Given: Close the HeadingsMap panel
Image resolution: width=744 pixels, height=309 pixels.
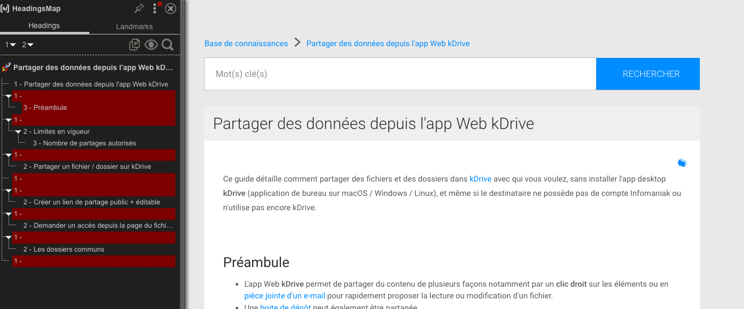Looking at the screenshot, I should pyautogui.click(x=171, y=8).
